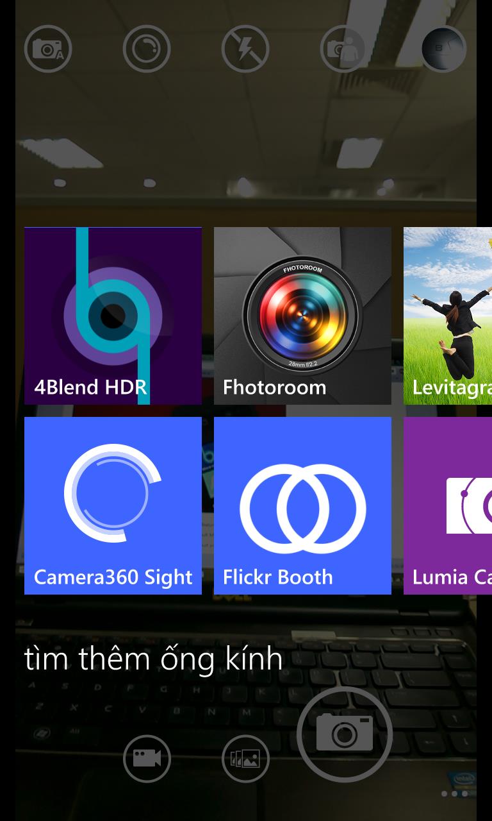Open the lenses picker icon

pos(147,49)
